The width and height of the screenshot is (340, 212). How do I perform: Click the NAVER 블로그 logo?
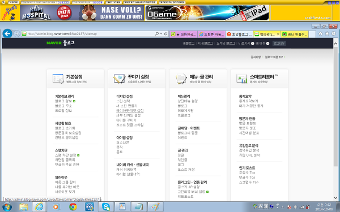pyautogui.click(x=60, y=42)
